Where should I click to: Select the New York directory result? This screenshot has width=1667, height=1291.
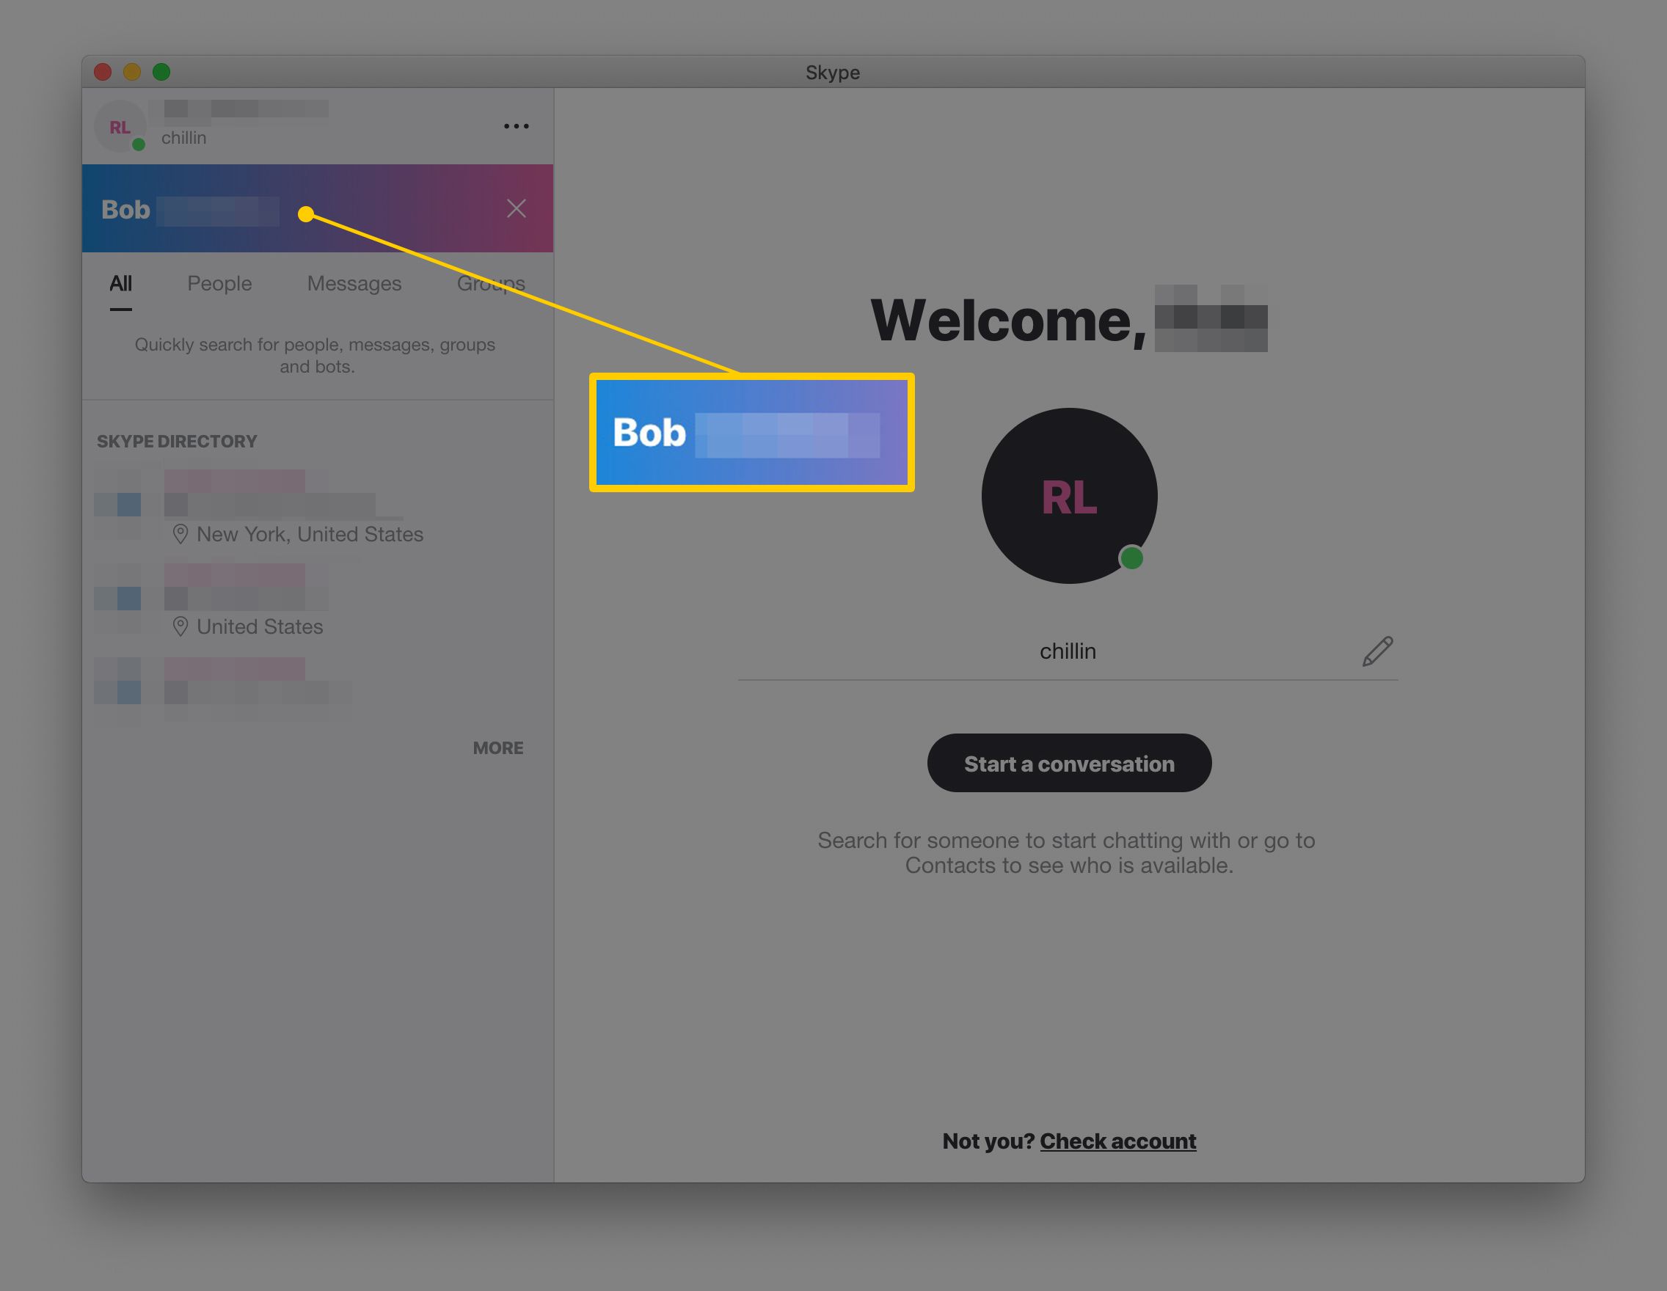coord(318,505)
